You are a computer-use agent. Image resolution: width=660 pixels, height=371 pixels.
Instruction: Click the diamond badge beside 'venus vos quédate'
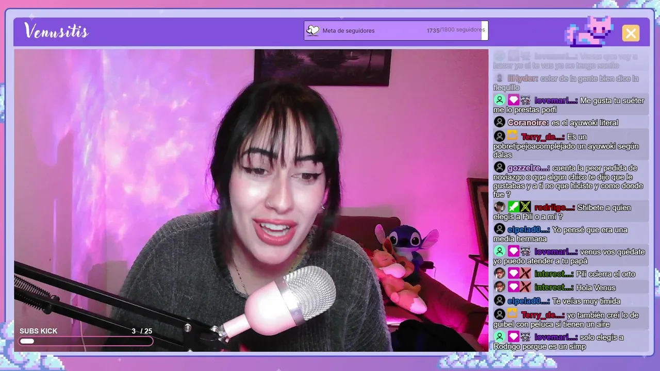pos(513,251)
